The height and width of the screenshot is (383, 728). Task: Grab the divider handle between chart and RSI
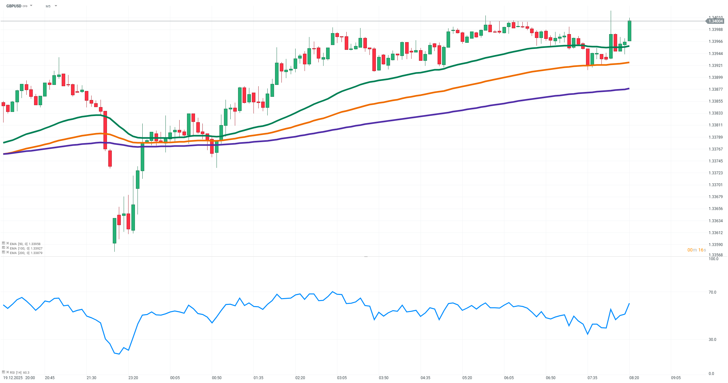pyautogui.click(x=366, y=257)
